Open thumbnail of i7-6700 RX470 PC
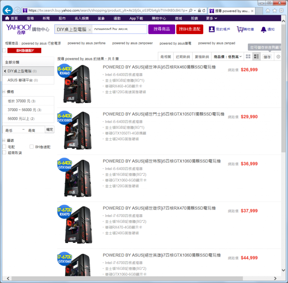 point(75,224)
